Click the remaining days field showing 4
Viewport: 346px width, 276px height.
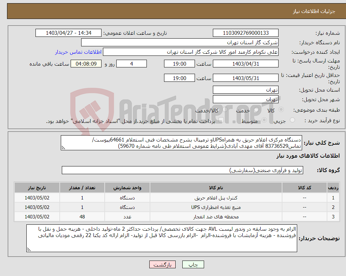pyautogui.click(x=131, y=64)
